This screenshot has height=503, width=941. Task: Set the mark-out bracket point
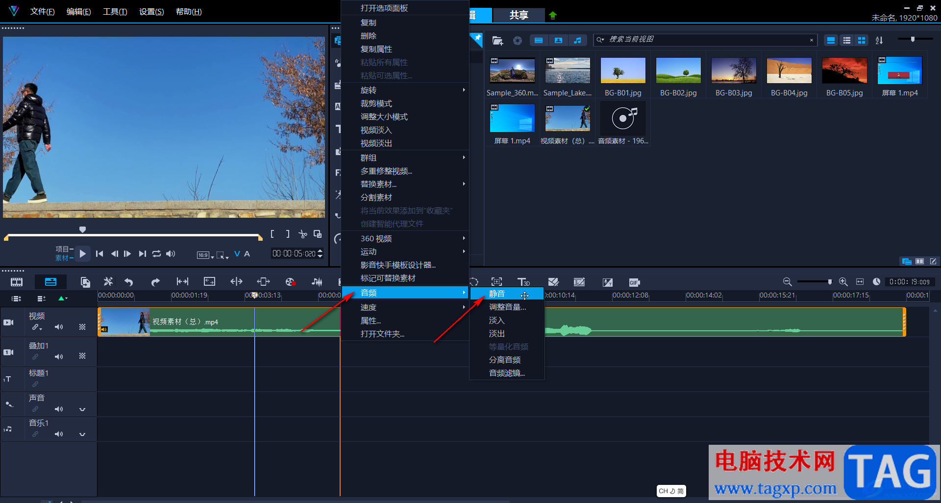tap(288, 234)
